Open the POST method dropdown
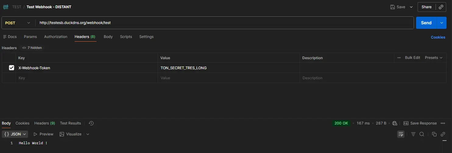Screen dimensions: 452x153 pyautogui.click(x=18, y=23)
